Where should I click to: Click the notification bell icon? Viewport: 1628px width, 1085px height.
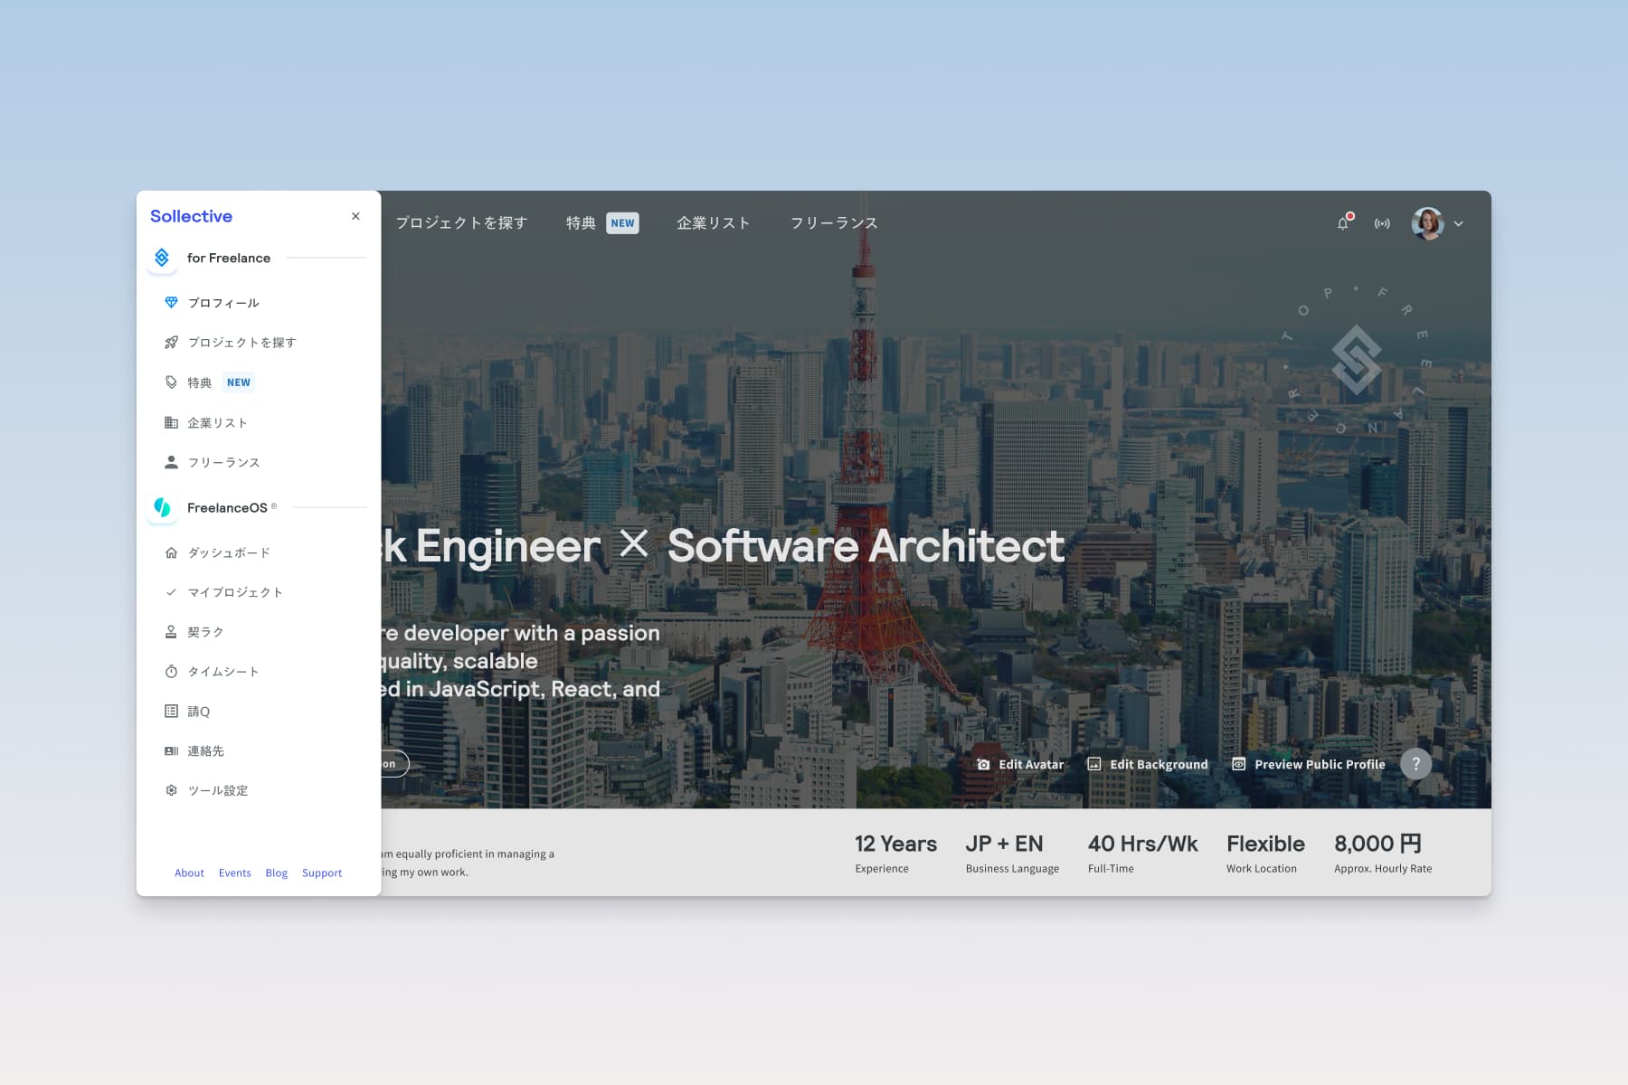point(1343,223)
